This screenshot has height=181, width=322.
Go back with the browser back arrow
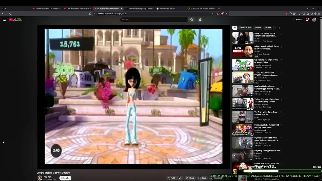tap(3, 14)
